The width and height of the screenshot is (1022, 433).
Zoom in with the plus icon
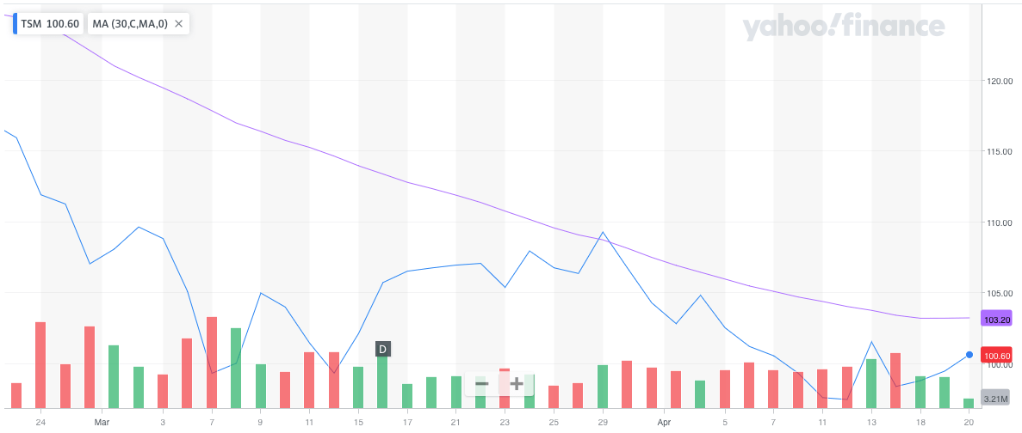517,383
